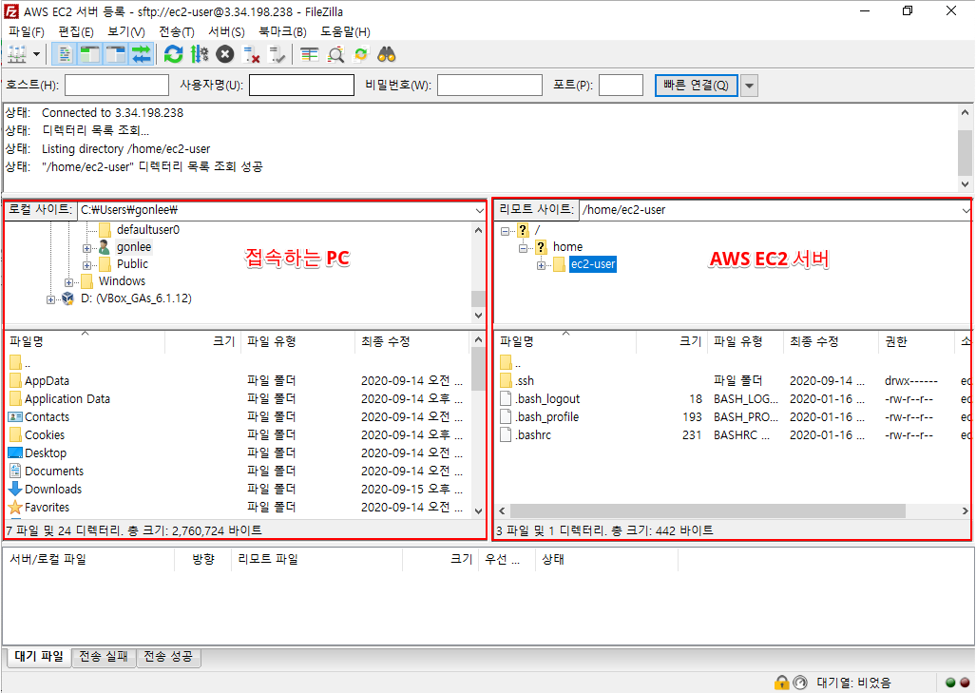This screenshot has height=693, width=976.
Task: Open remote site path dropdown
Action: pos(966,210)
